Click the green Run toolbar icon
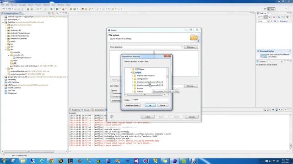 [57, 9]
